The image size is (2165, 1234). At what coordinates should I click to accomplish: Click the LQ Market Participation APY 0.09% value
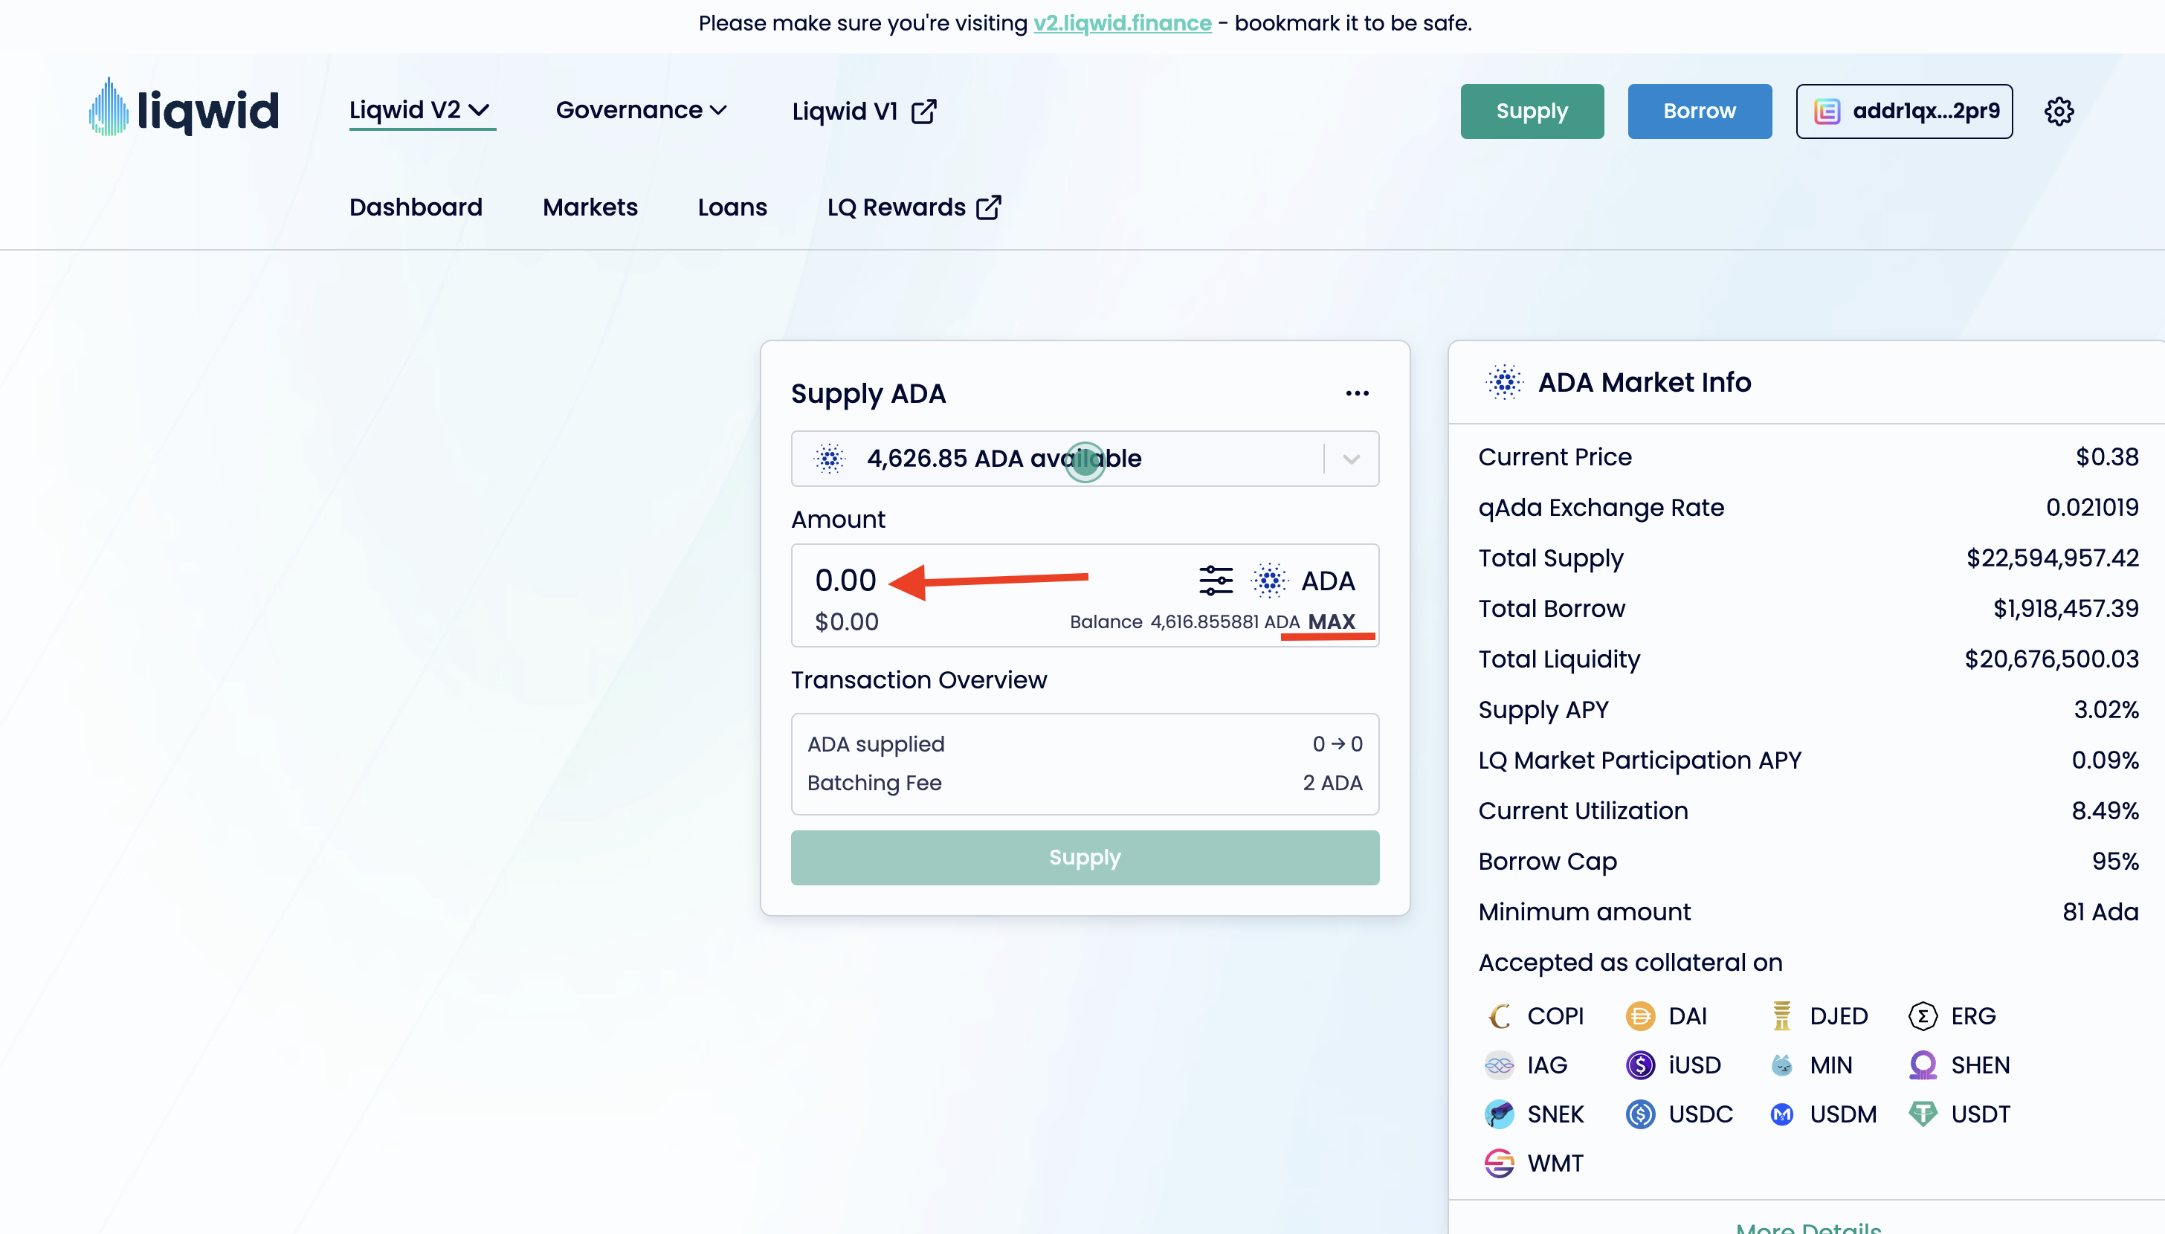2105,760
